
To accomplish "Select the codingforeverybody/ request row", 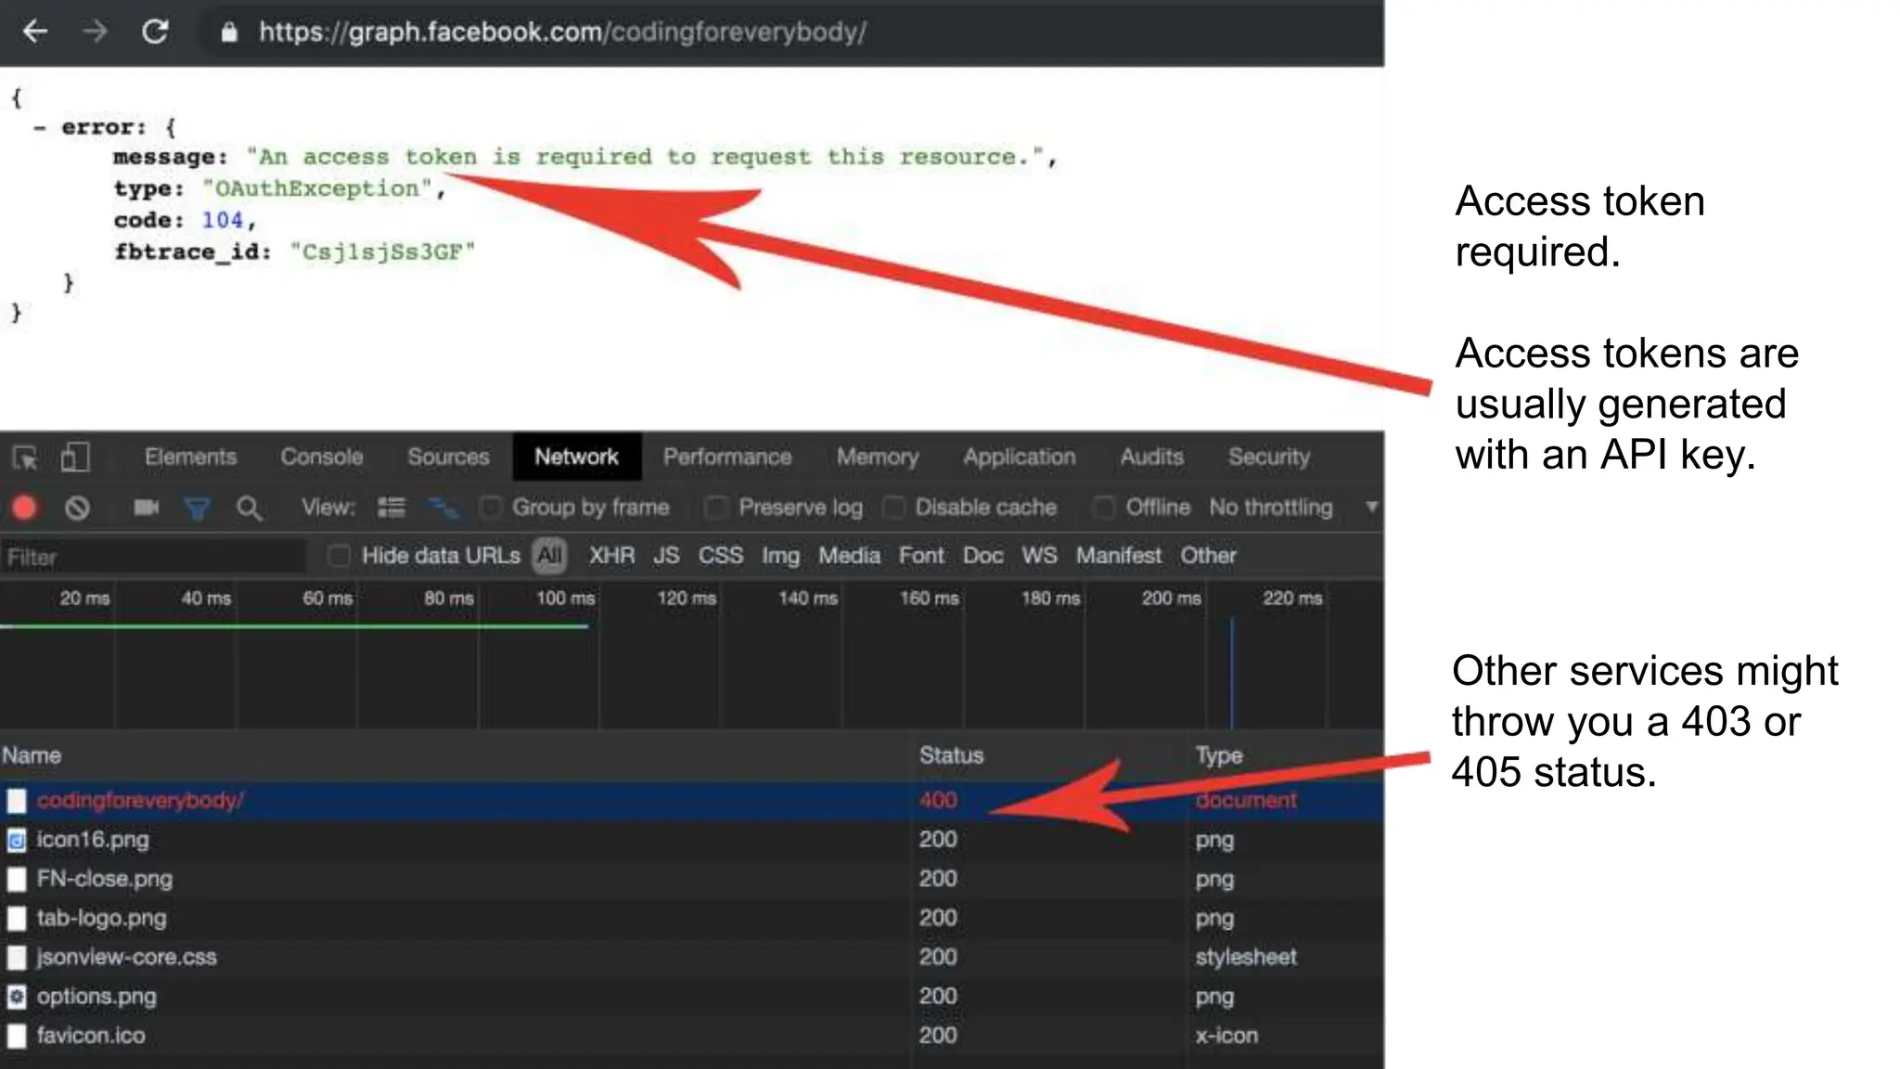I will click(x=139, y=800).
